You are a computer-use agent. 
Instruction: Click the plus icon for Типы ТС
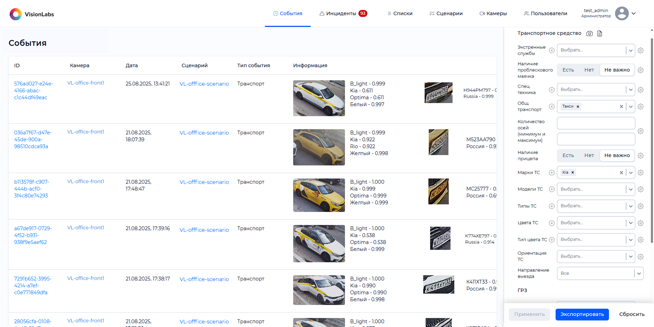(x=552, y=206)
